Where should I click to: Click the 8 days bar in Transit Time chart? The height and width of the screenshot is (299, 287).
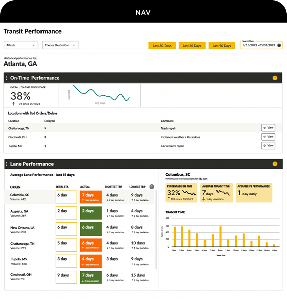pyautogui.click(x=220, y=236)
